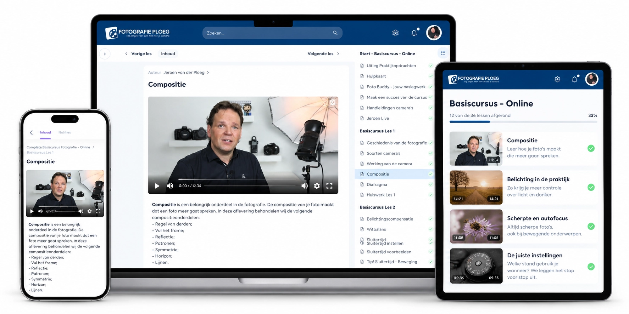629x314 pixels.
Task: Enter fullscreen on the laptop video player
Action: 329,186
